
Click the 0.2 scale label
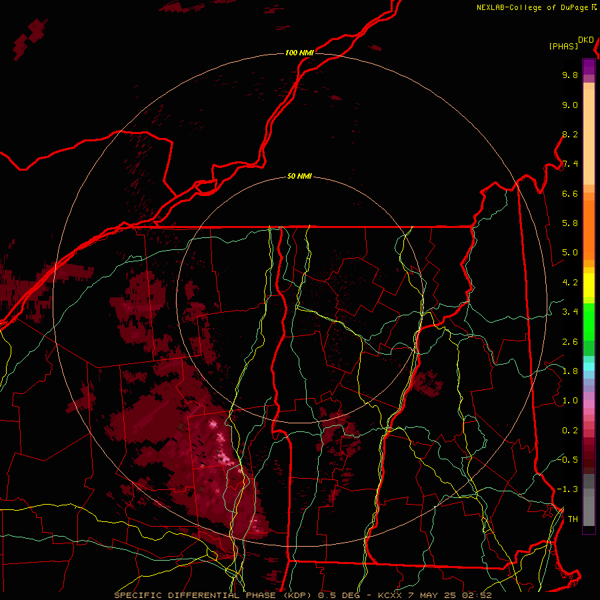pyautogui.click(x=570, y=431)
